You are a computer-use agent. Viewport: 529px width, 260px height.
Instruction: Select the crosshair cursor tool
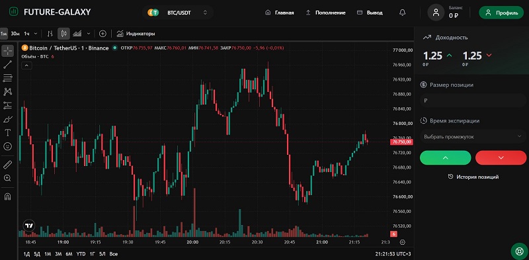point(8,51)
